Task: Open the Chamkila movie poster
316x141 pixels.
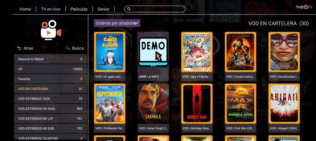Action: [x=153, y=103]
